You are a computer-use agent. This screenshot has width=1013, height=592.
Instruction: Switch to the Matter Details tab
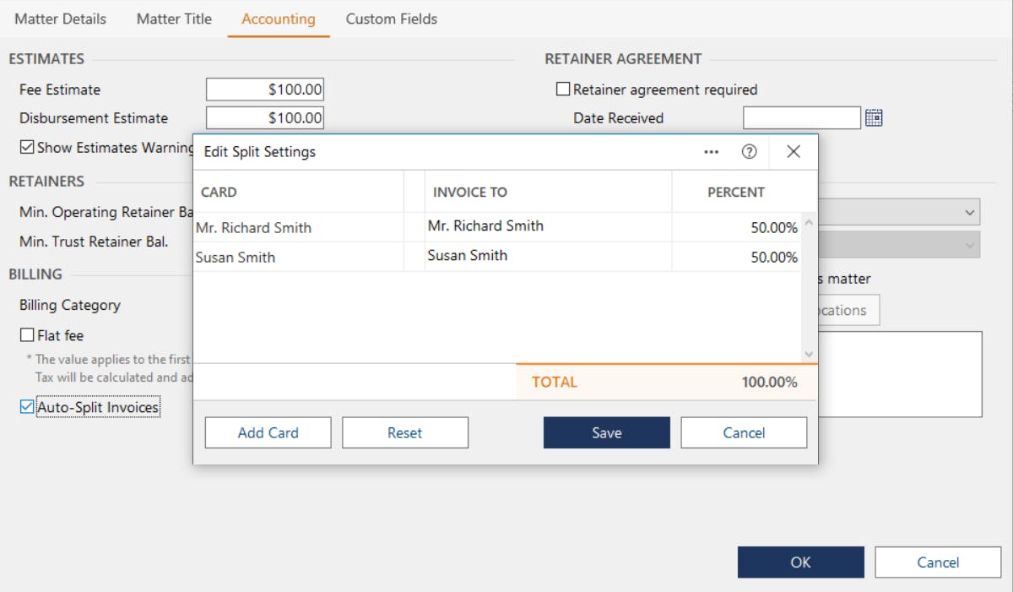60,19
